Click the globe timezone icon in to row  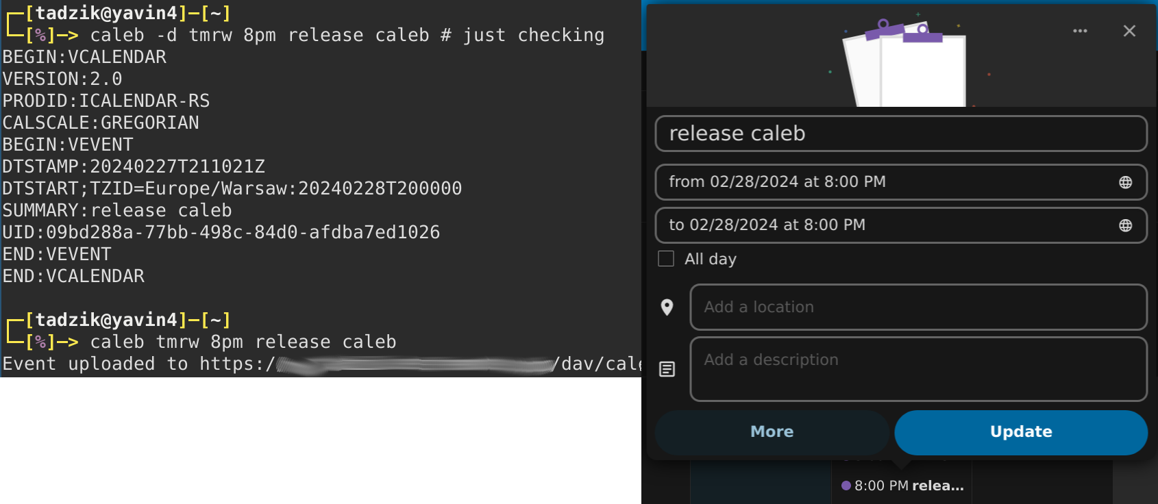click(x=1125, y=225)
